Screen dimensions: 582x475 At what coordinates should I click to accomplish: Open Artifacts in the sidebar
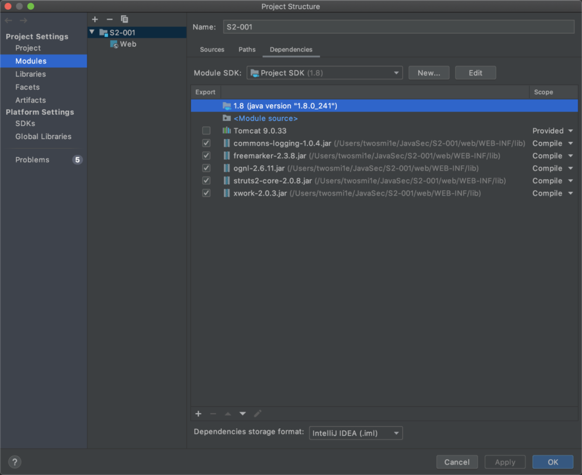point(30,100)
